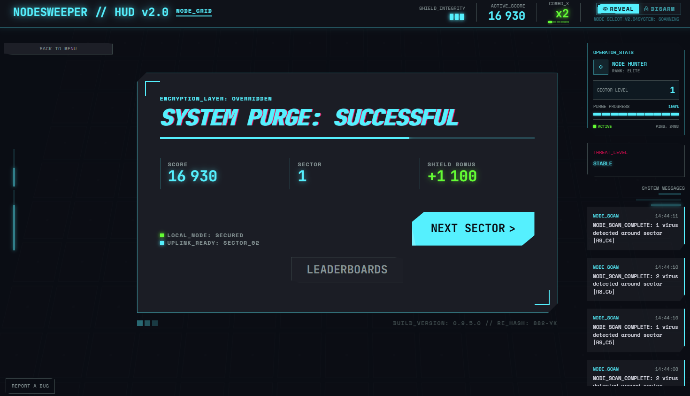Click the RANK: ELITE label
This screenshot has width=690, height=396.
[626, 71]
